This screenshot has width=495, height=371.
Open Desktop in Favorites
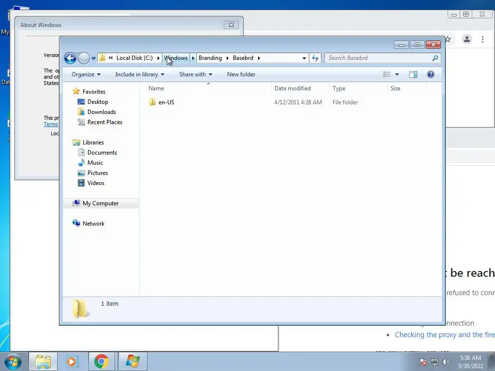pos(98,102)
